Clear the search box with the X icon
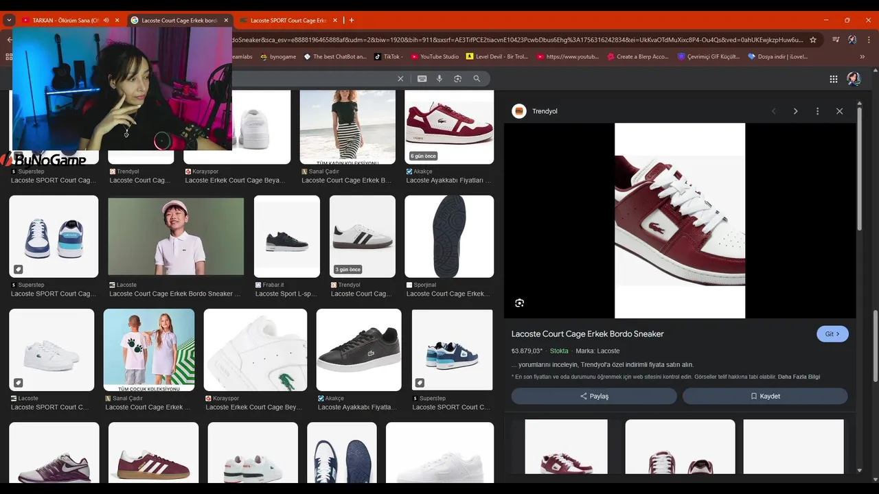This screenshot has height=494, width=879. 400,79
